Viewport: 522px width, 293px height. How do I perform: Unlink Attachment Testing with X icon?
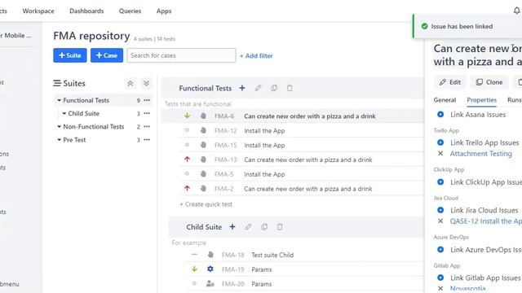440,154
